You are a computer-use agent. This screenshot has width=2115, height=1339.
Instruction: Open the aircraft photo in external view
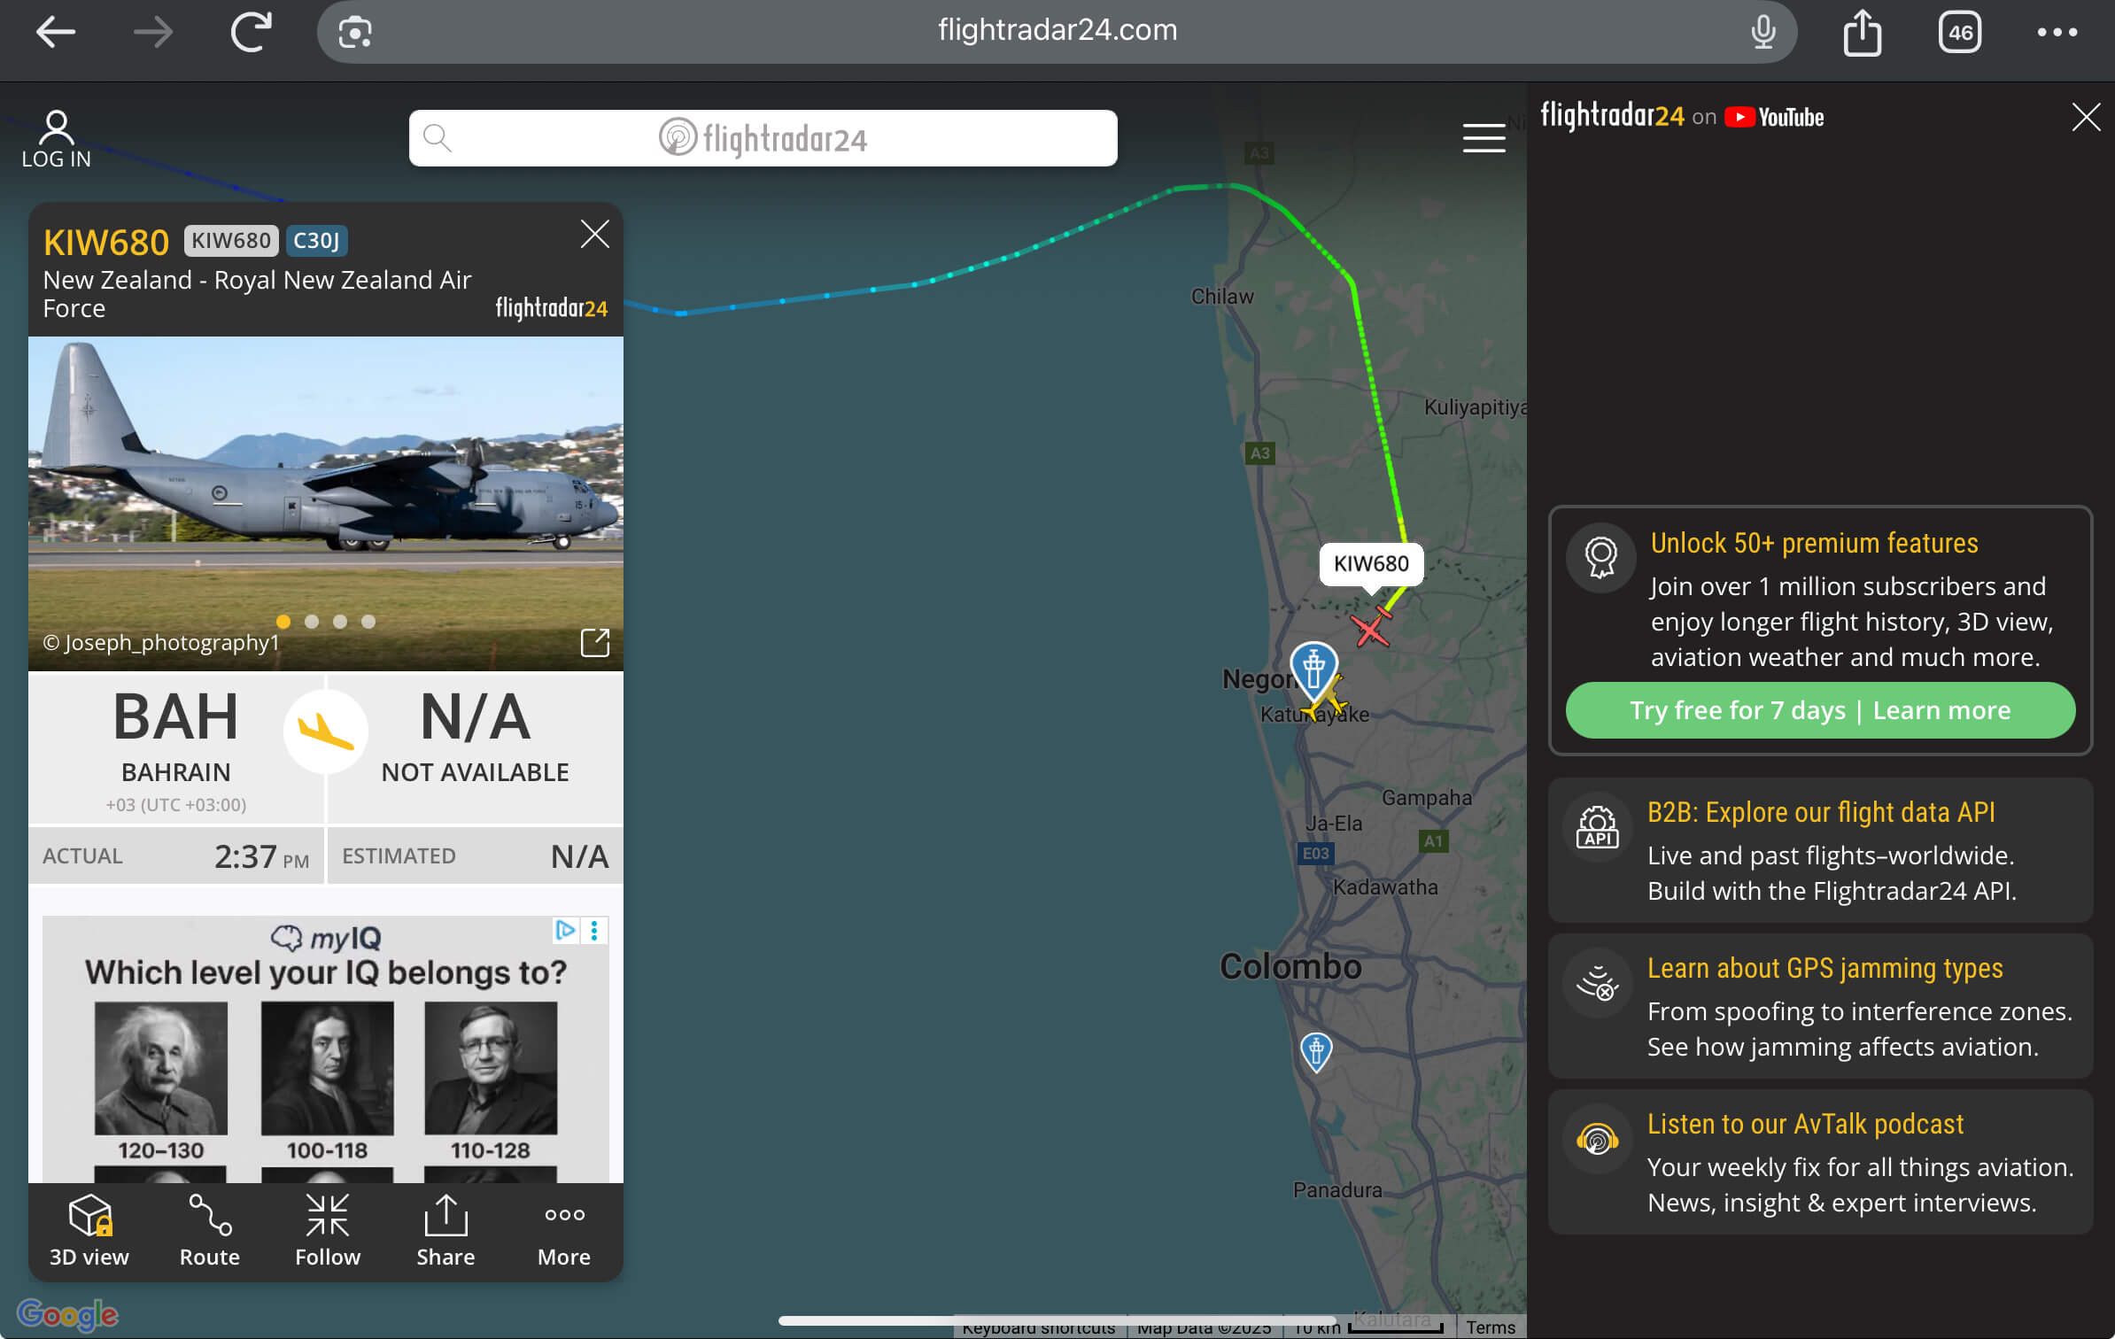coord(595,643)
